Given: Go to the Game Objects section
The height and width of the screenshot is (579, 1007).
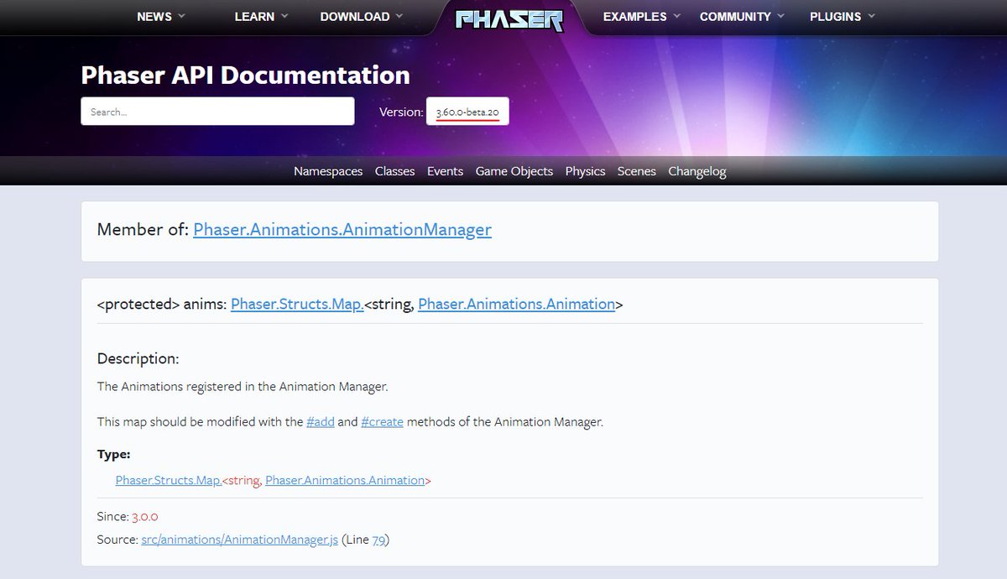Looking at the screenshot, I should coord(514,171).
